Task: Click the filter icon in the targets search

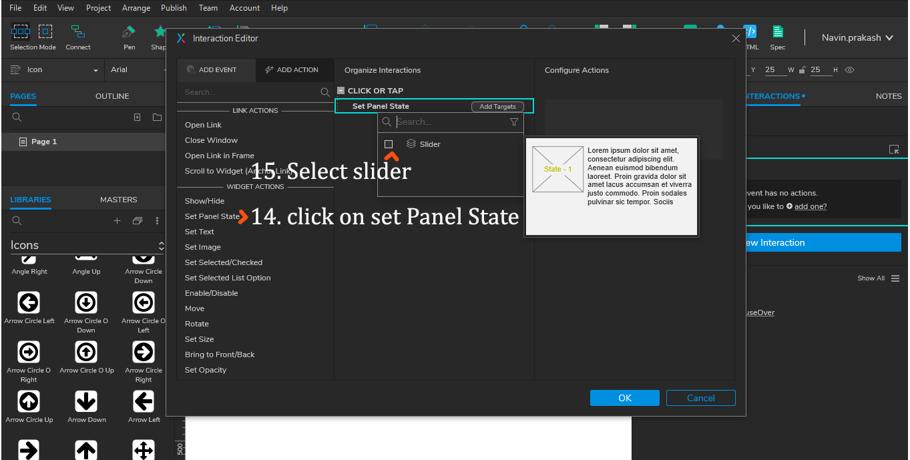Action: 513,122
